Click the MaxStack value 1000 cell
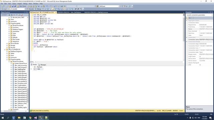 [x=40, y=69]
